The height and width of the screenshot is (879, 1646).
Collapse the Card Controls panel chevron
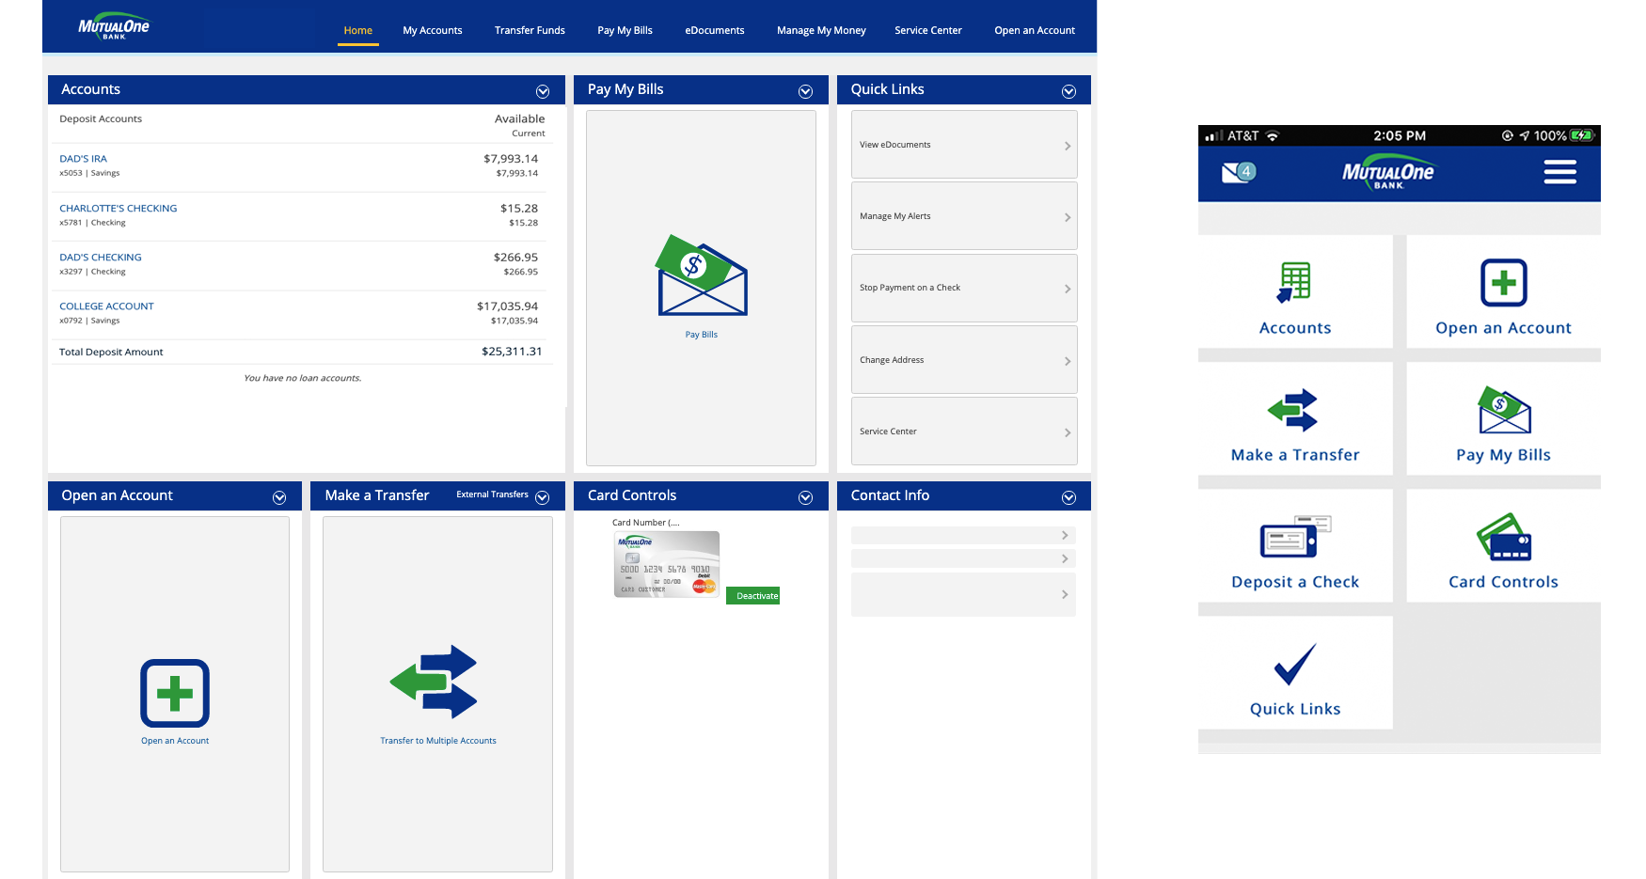coord(805,496)
